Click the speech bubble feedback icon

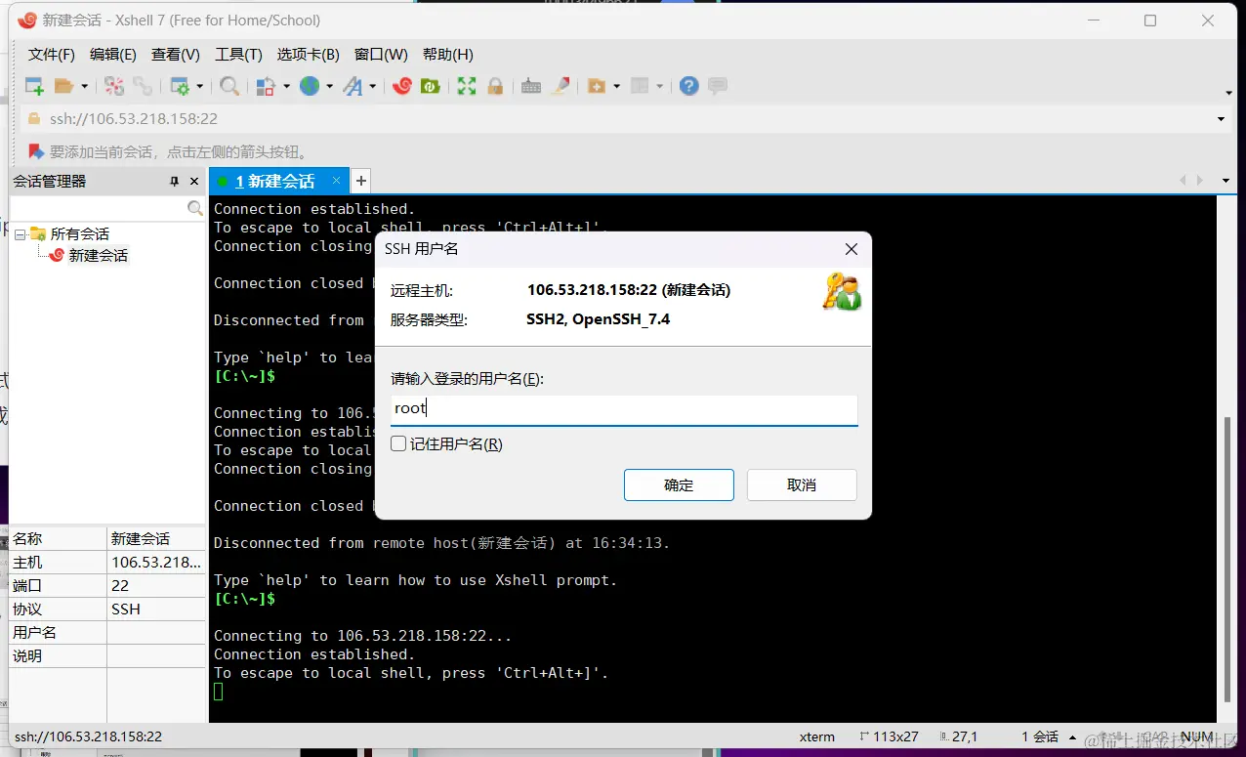tap(718, 86)
